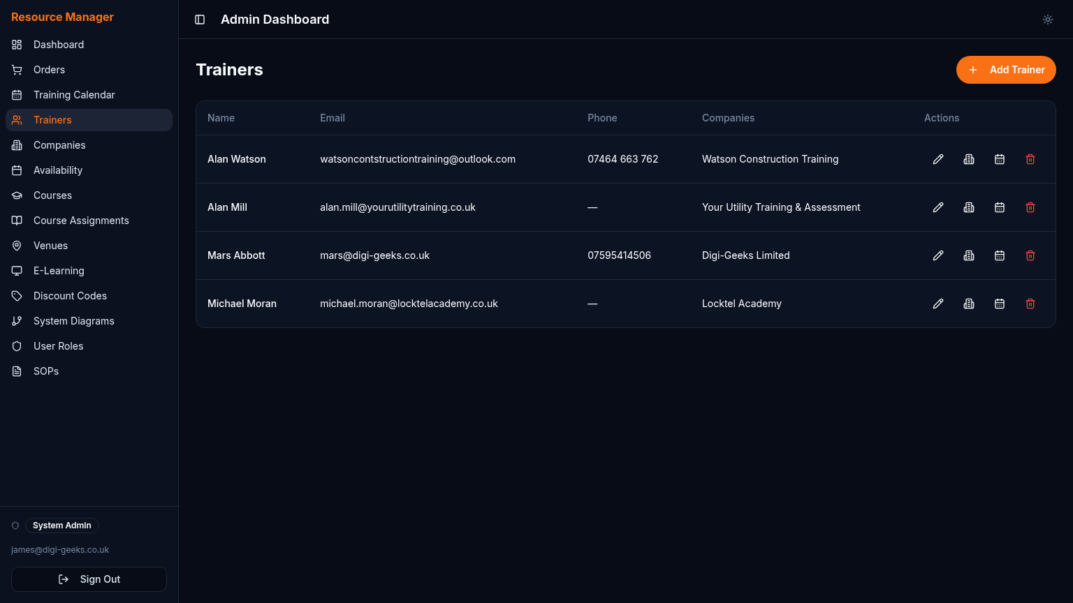Open the Companies section
The width and height of the screenshot is (1073, 603).
[x=89, y=145]
